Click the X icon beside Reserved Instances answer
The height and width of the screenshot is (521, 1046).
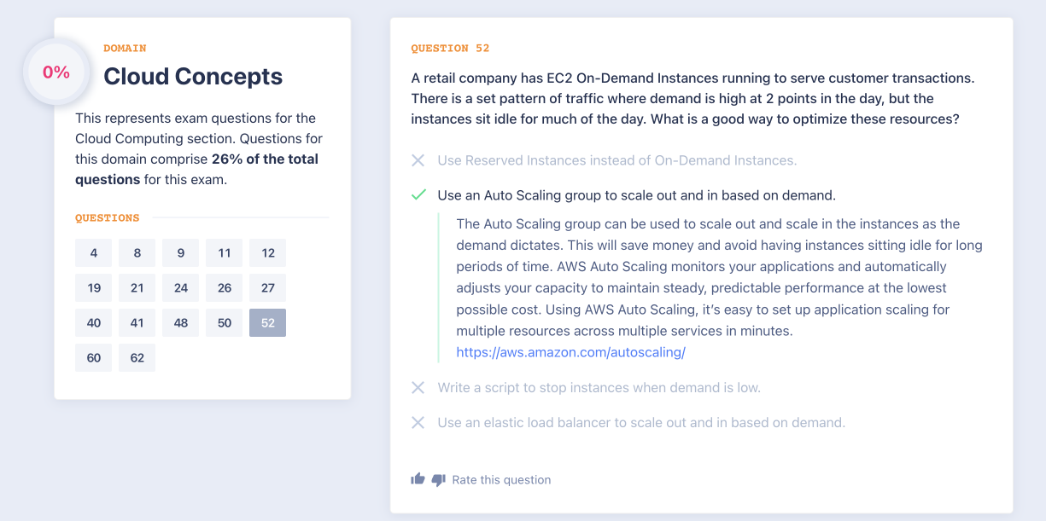click(418, 160)
